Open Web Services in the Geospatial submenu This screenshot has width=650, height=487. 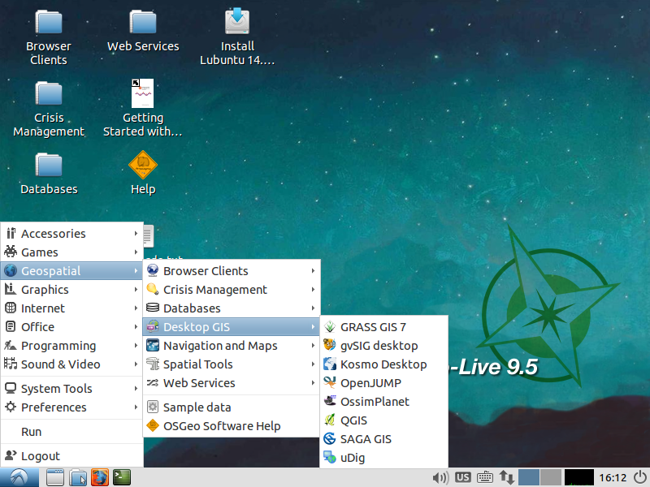coord(232,382)
